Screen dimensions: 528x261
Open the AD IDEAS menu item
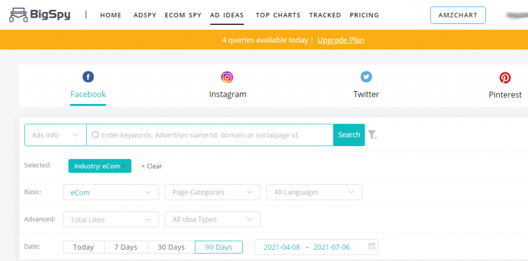pyautogui.click(x=227, y=15)
